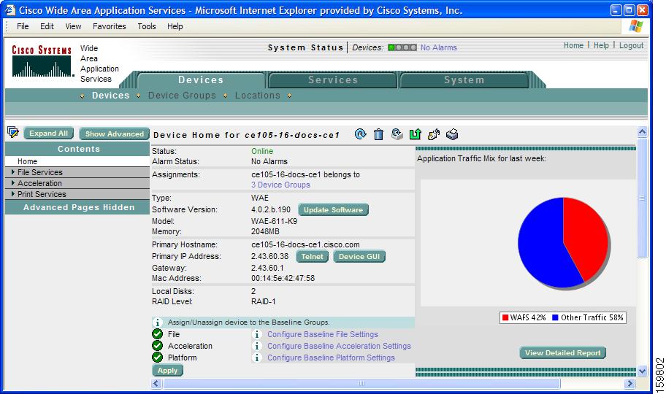Click info icon beside Configure Baseline Platform Settings

point(256,358)
